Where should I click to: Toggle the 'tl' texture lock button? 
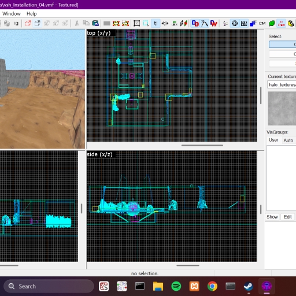(156, 23)
